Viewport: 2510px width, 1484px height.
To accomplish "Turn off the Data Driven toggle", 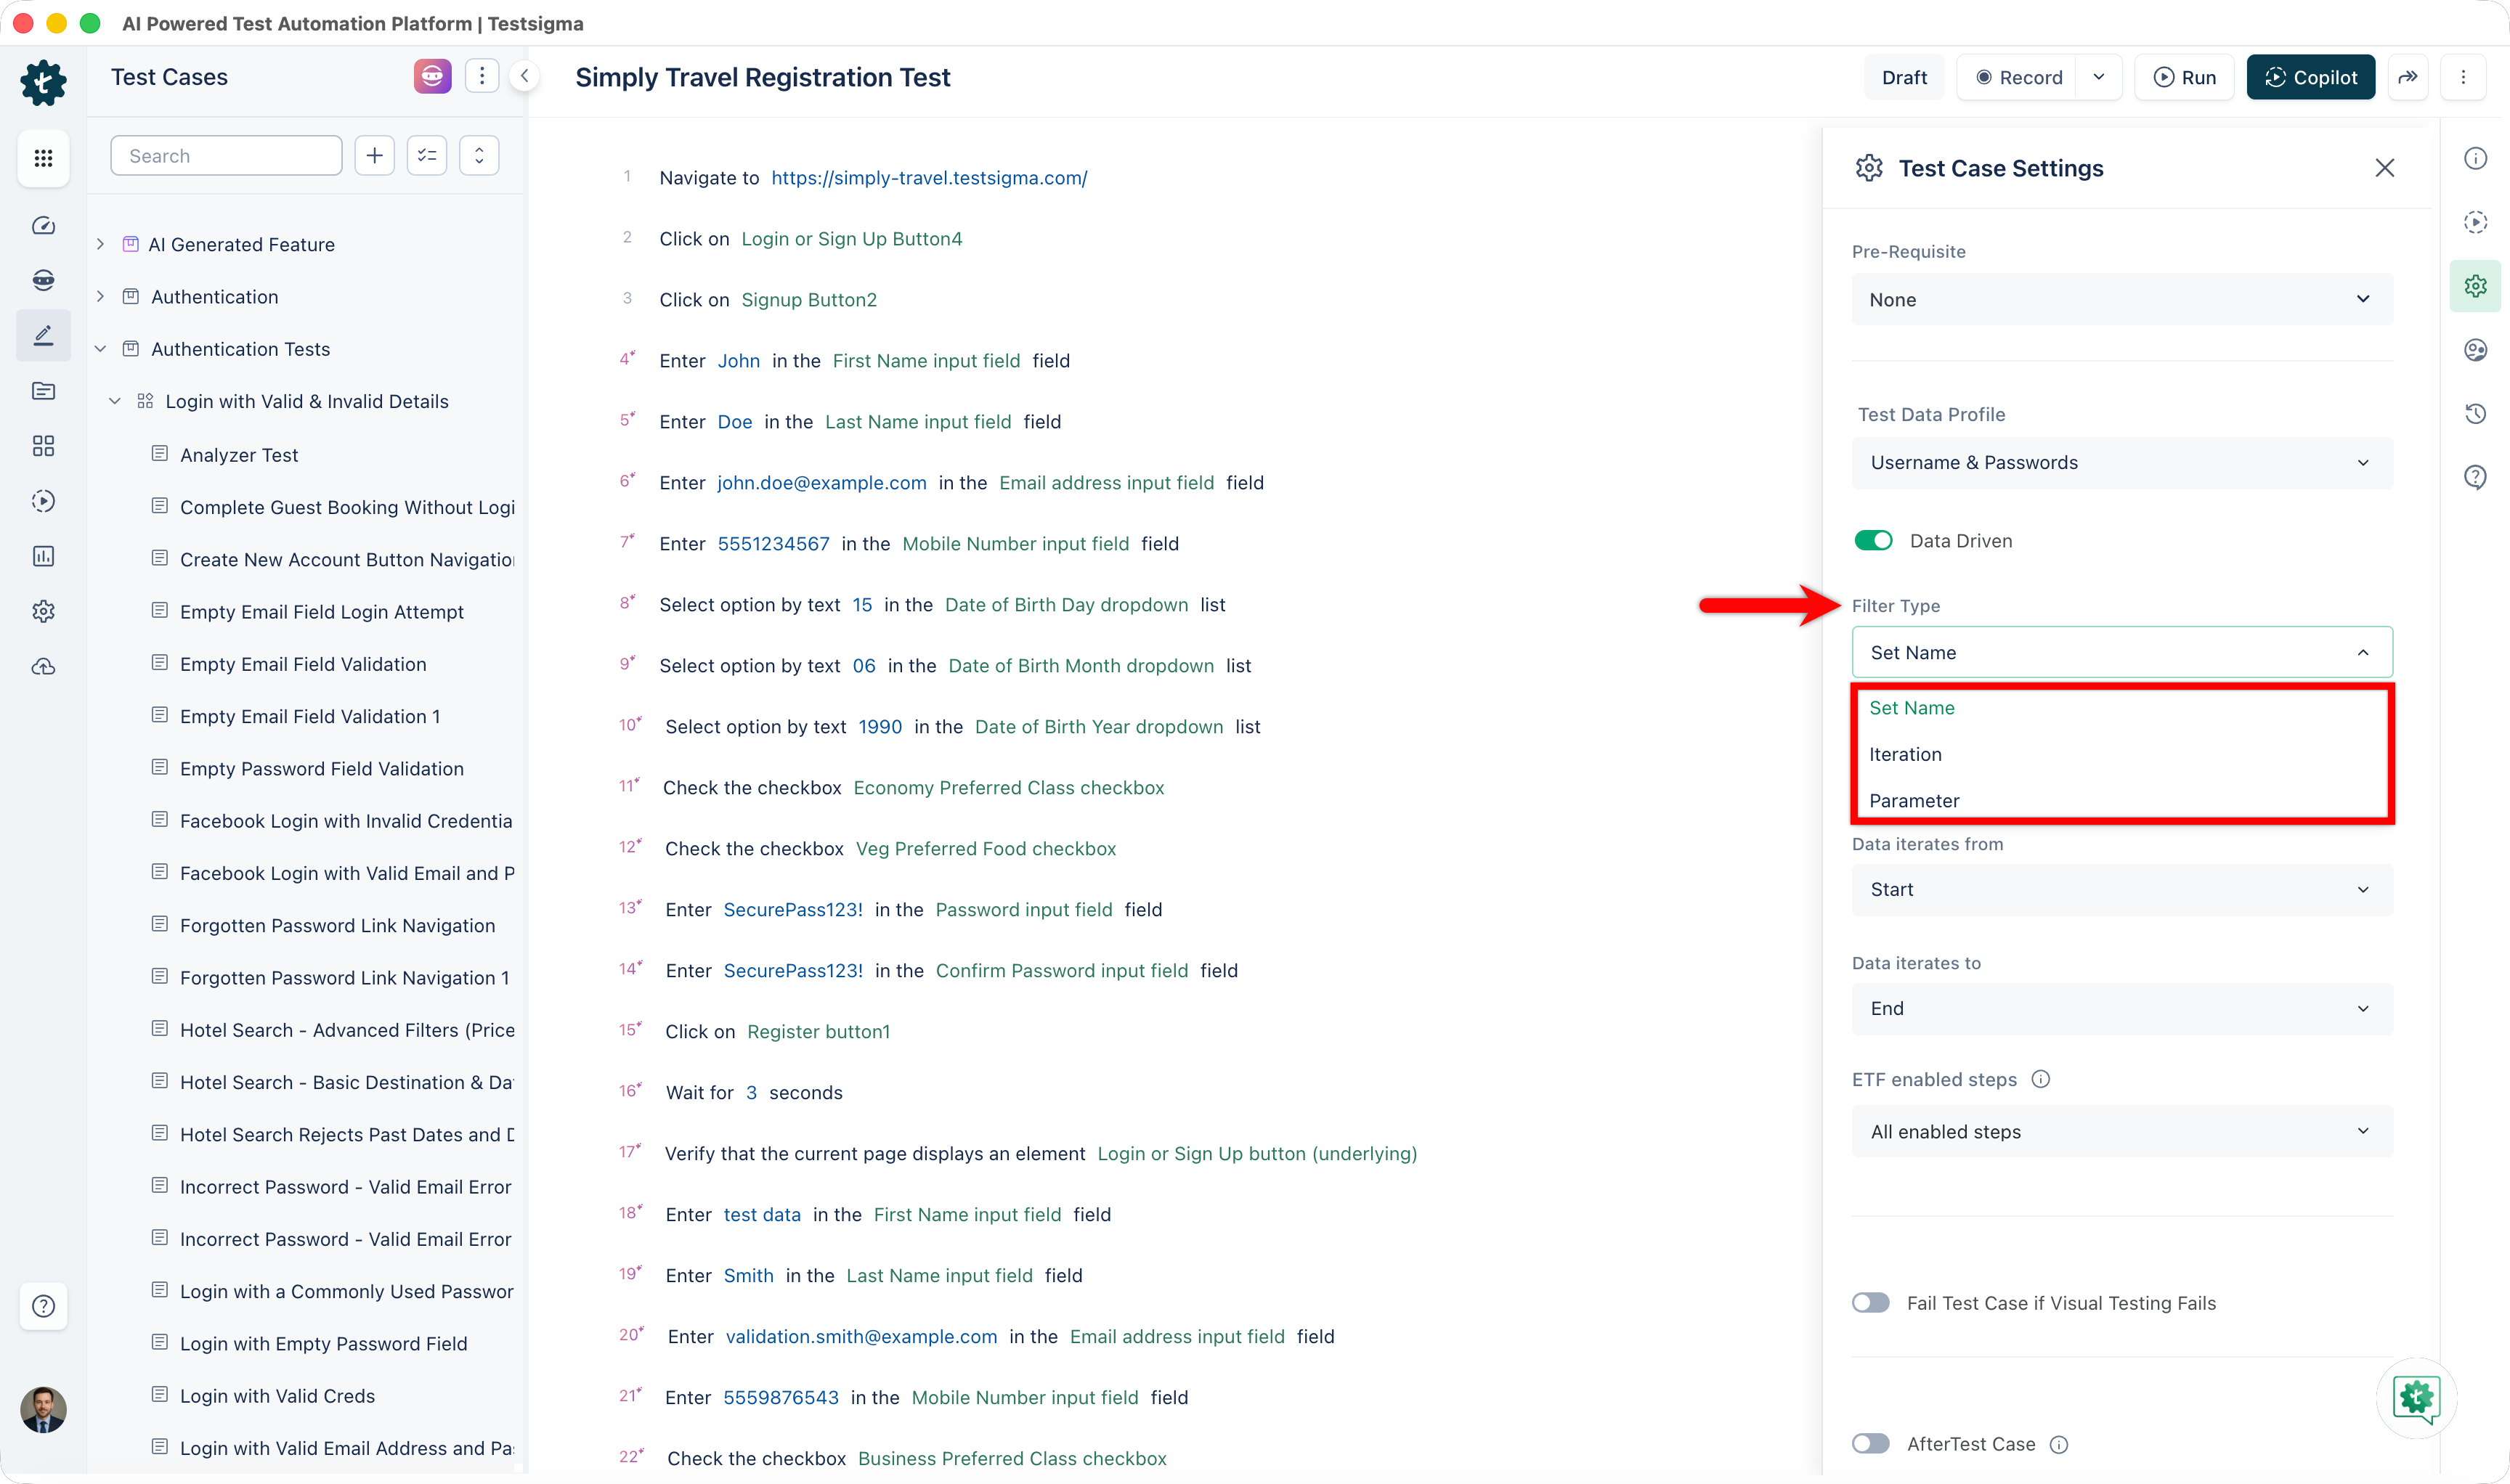I will 1873,541.
